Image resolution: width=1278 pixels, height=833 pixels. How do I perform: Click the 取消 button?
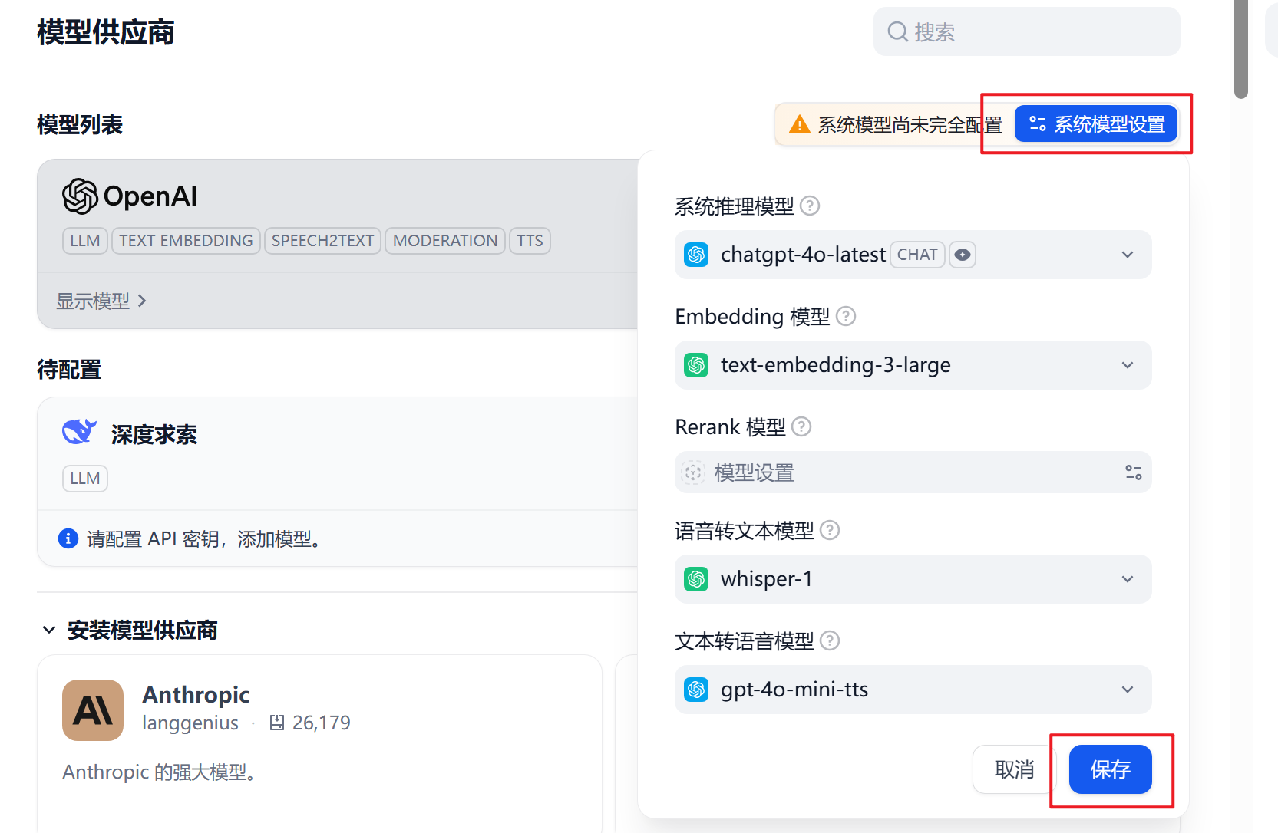coord(1014,769)
